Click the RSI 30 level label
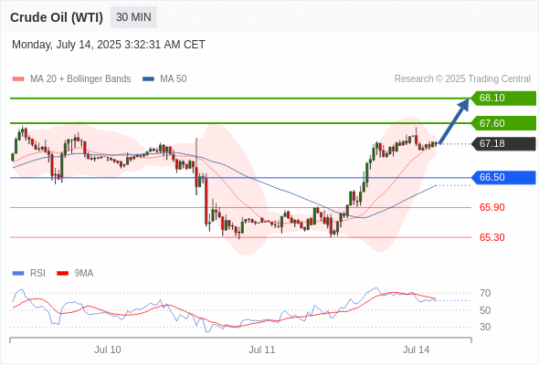Viewport: 539px width, 365px height. pos(485,327)
